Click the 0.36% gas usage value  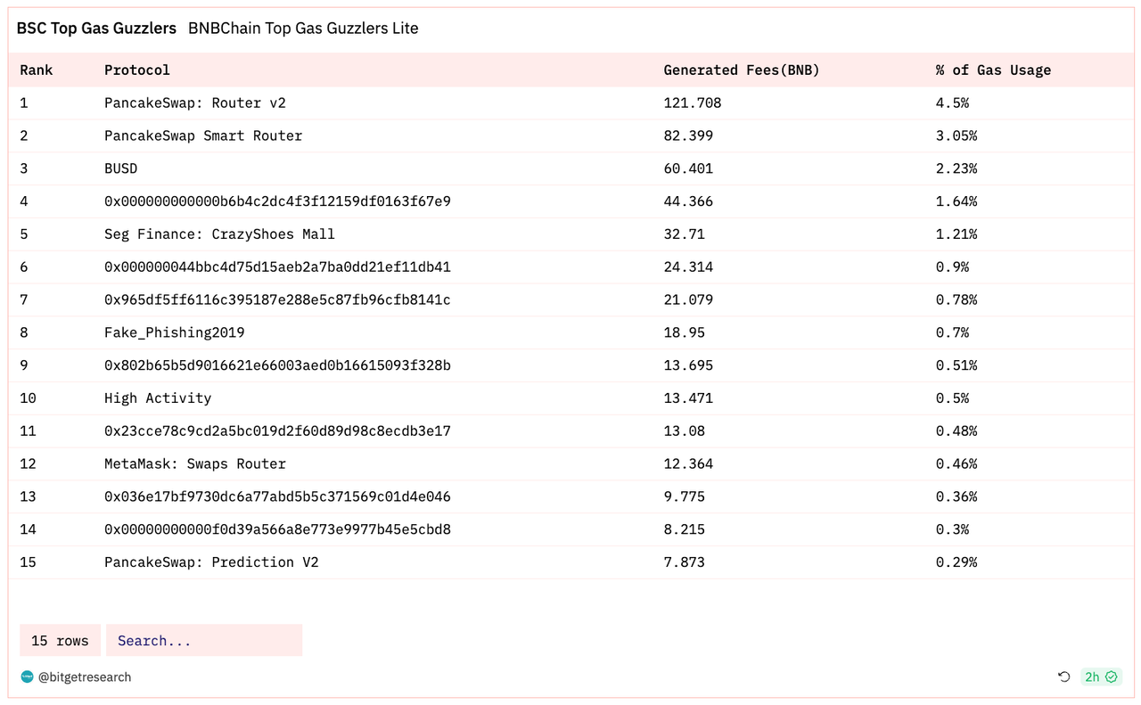(x=956, y=496)
